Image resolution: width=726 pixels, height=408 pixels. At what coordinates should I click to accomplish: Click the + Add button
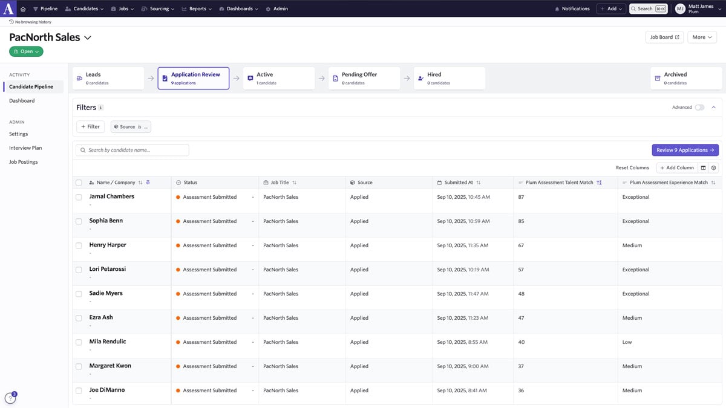[611, 9]
